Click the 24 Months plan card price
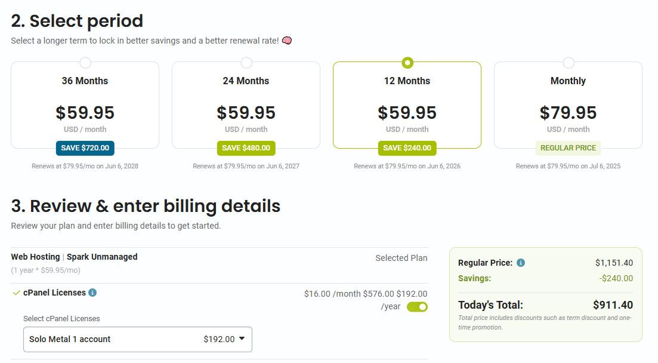Viewport: 658px width, 363px height. [246, 113]
